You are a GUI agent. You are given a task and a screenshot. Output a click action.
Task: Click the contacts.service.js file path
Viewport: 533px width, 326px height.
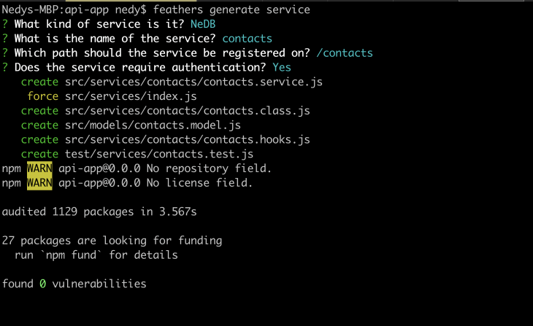point(193,82)
